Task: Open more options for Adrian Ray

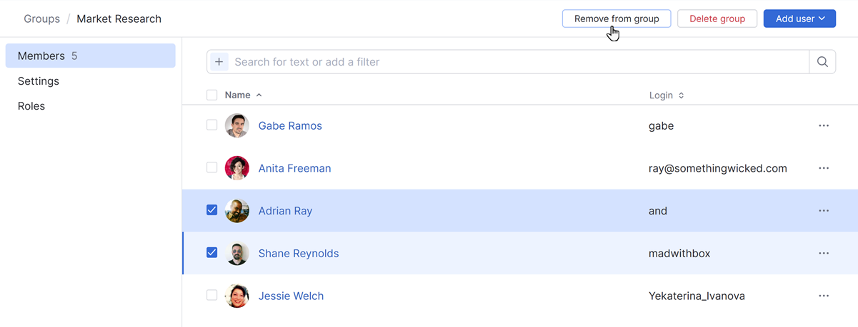Action: [824, 211]
